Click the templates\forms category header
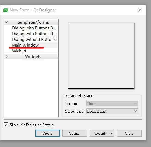 tap(31, 22)
